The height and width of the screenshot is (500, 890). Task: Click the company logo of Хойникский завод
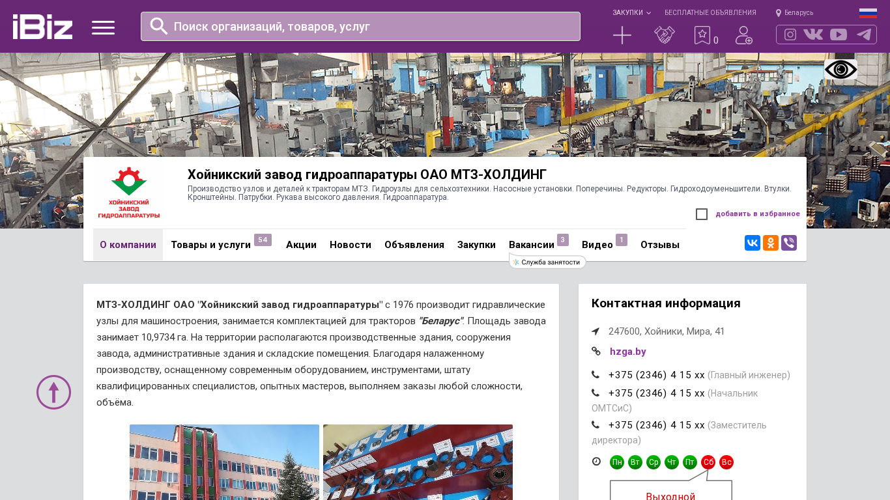coord(128,193)
